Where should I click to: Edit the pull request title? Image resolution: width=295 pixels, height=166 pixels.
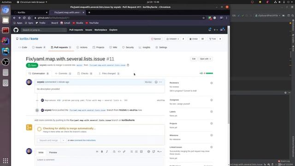(x=194, y=59)
